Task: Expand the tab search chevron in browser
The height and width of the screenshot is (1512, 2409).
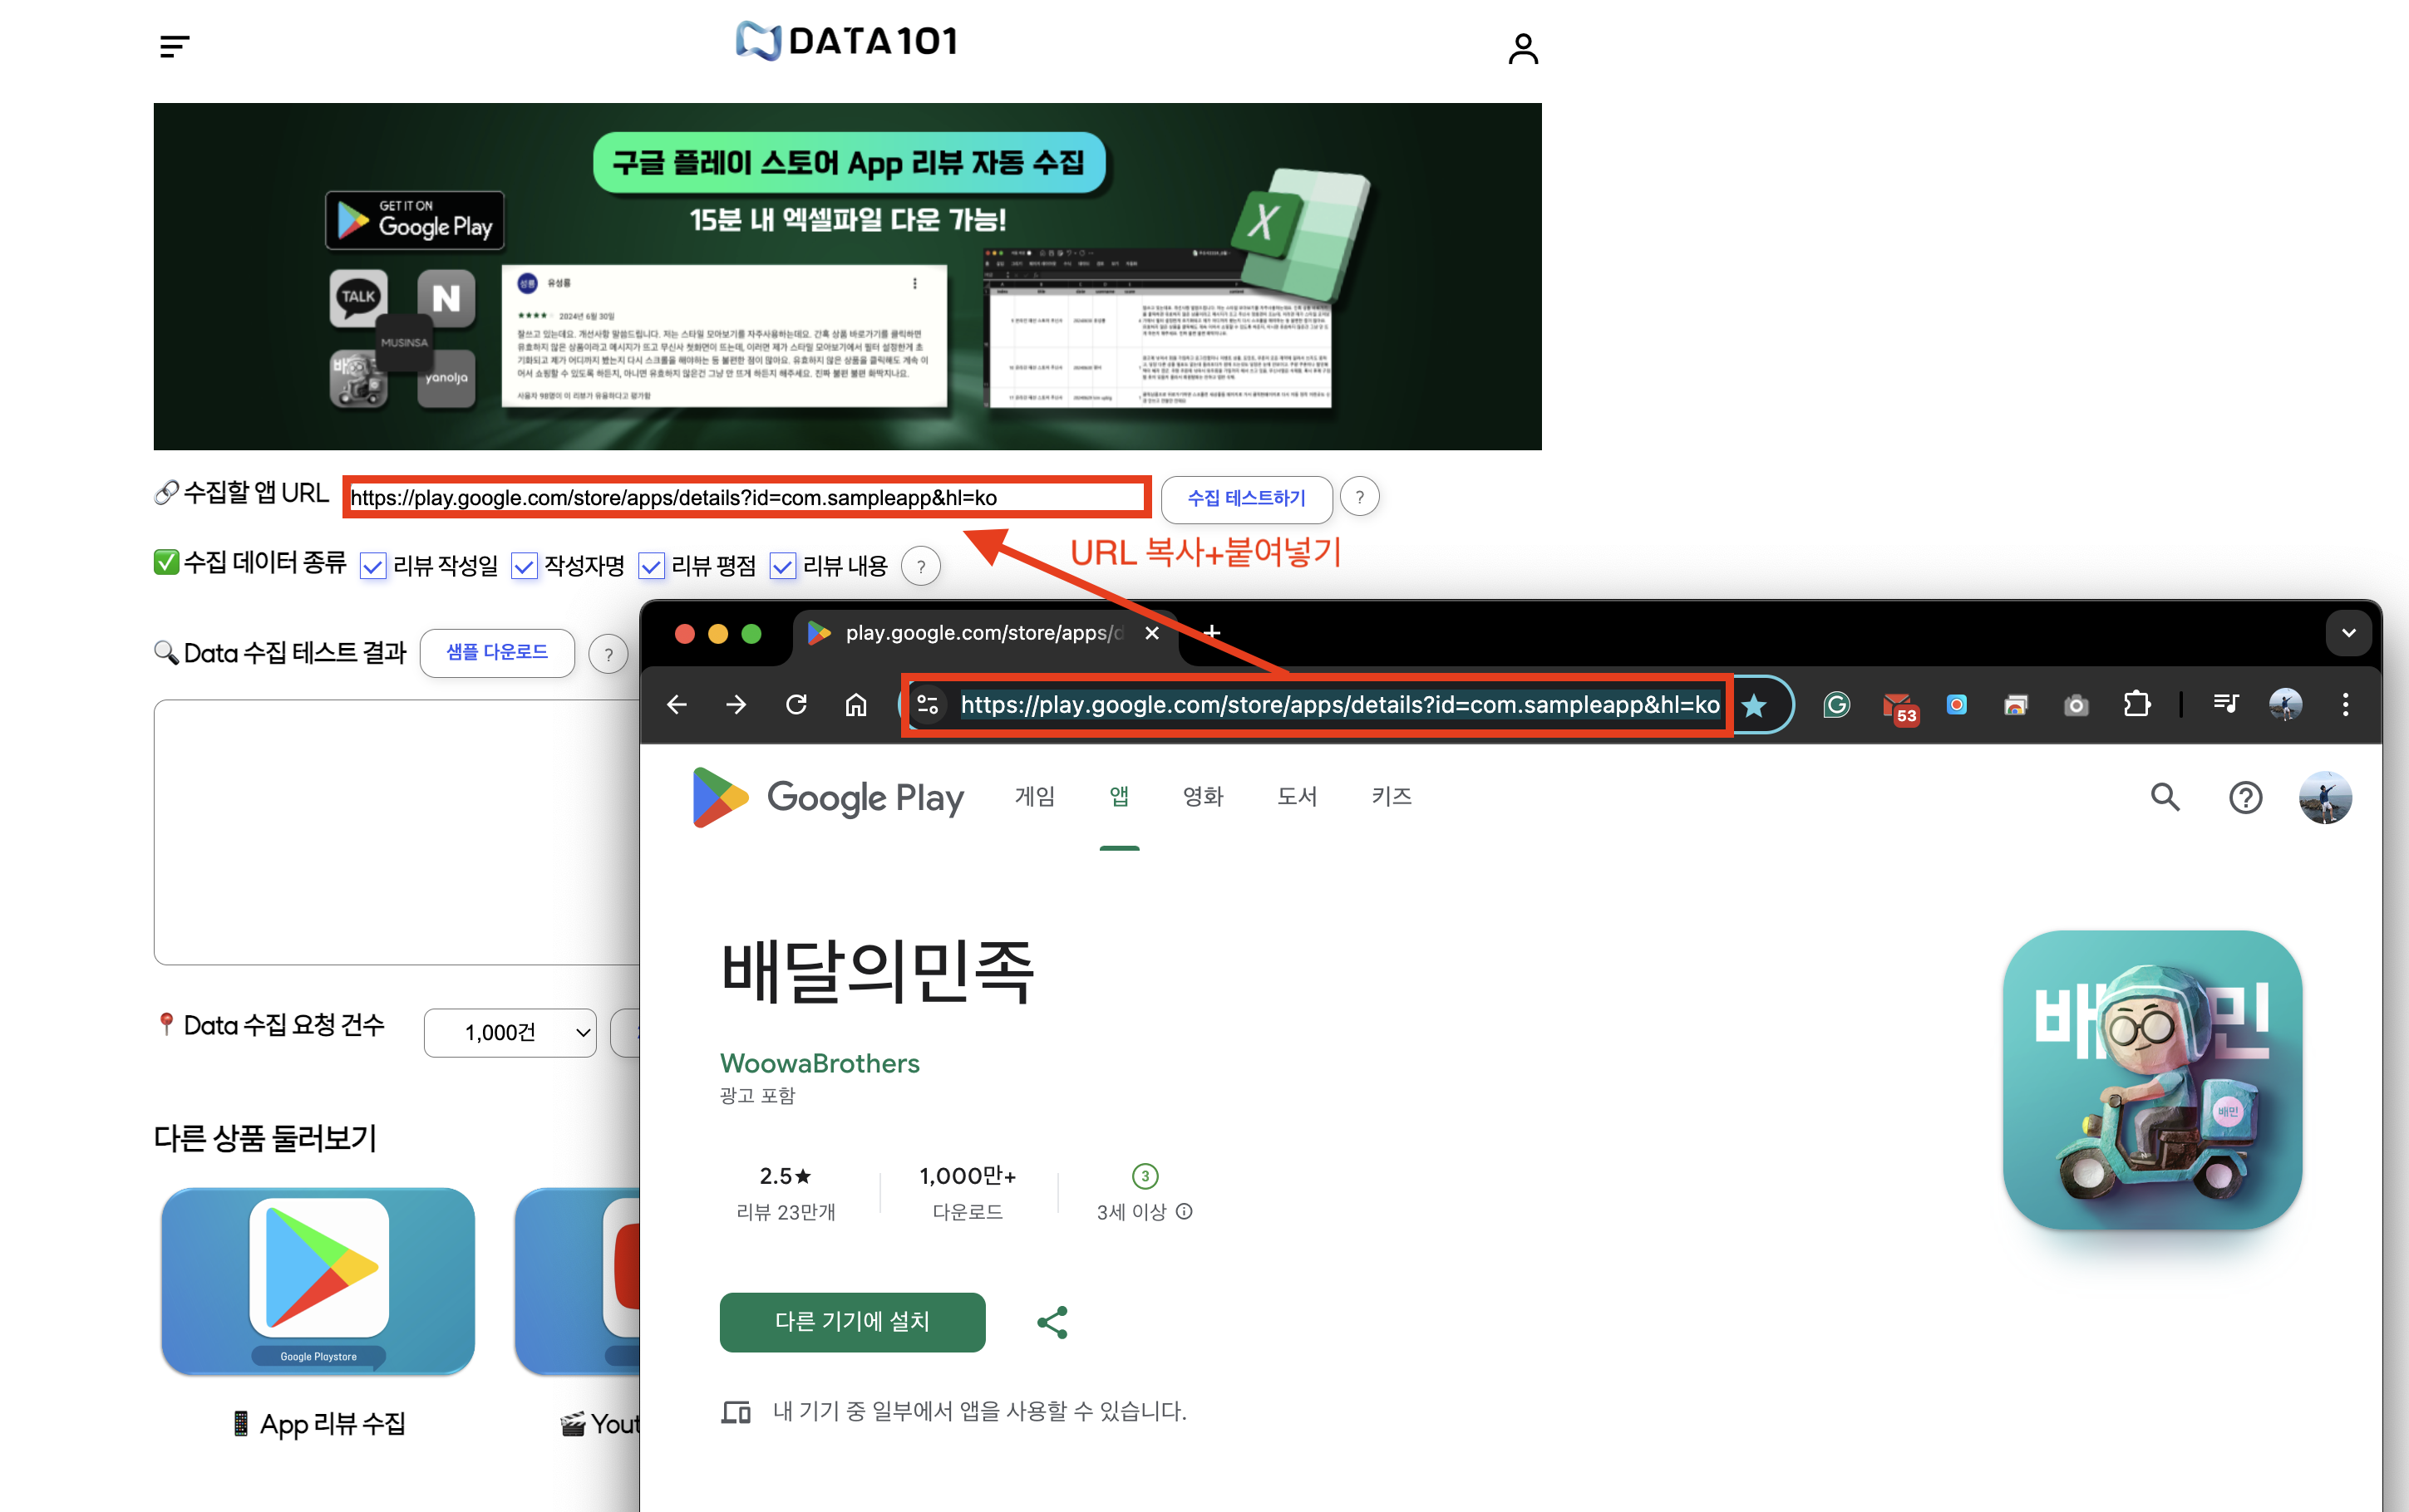Action: click(x=2348, y=633)
